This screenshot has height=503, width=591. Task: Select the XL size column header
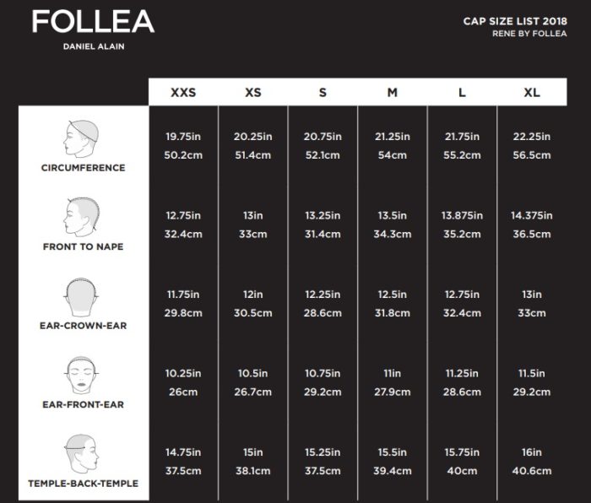click(x=532, y=92)
